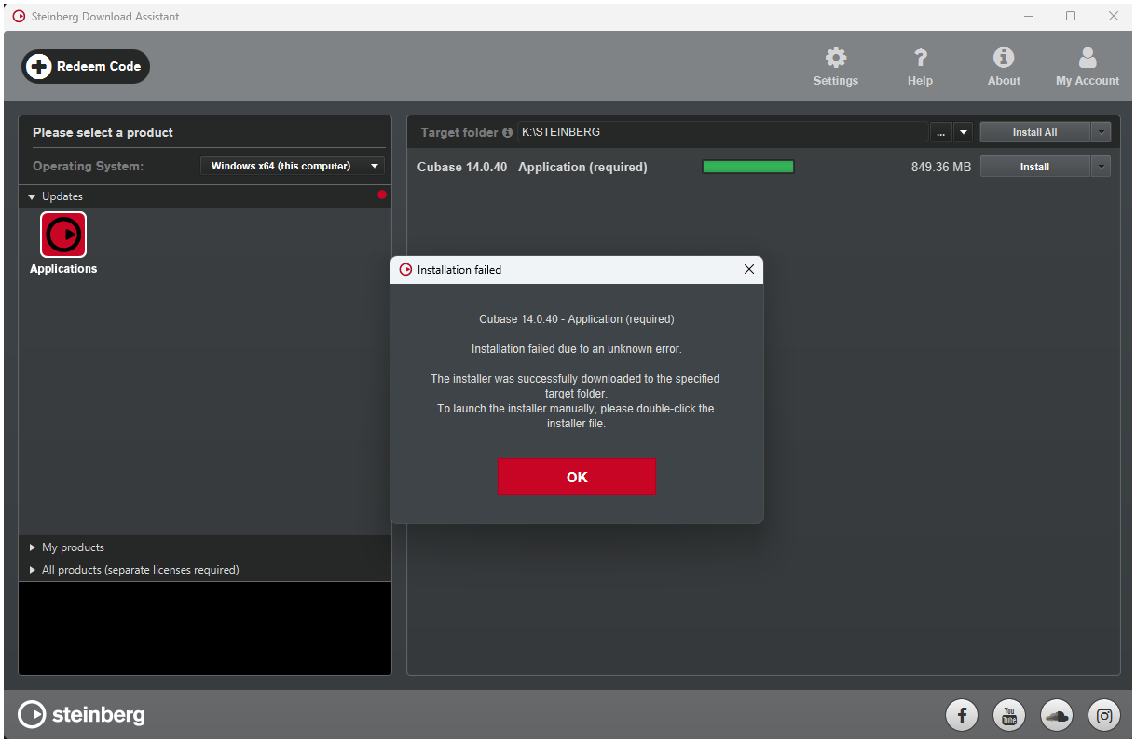This screenshot has width=1136, height=743.
Task: Click the Target folder info icon
Action: (507, 132)
